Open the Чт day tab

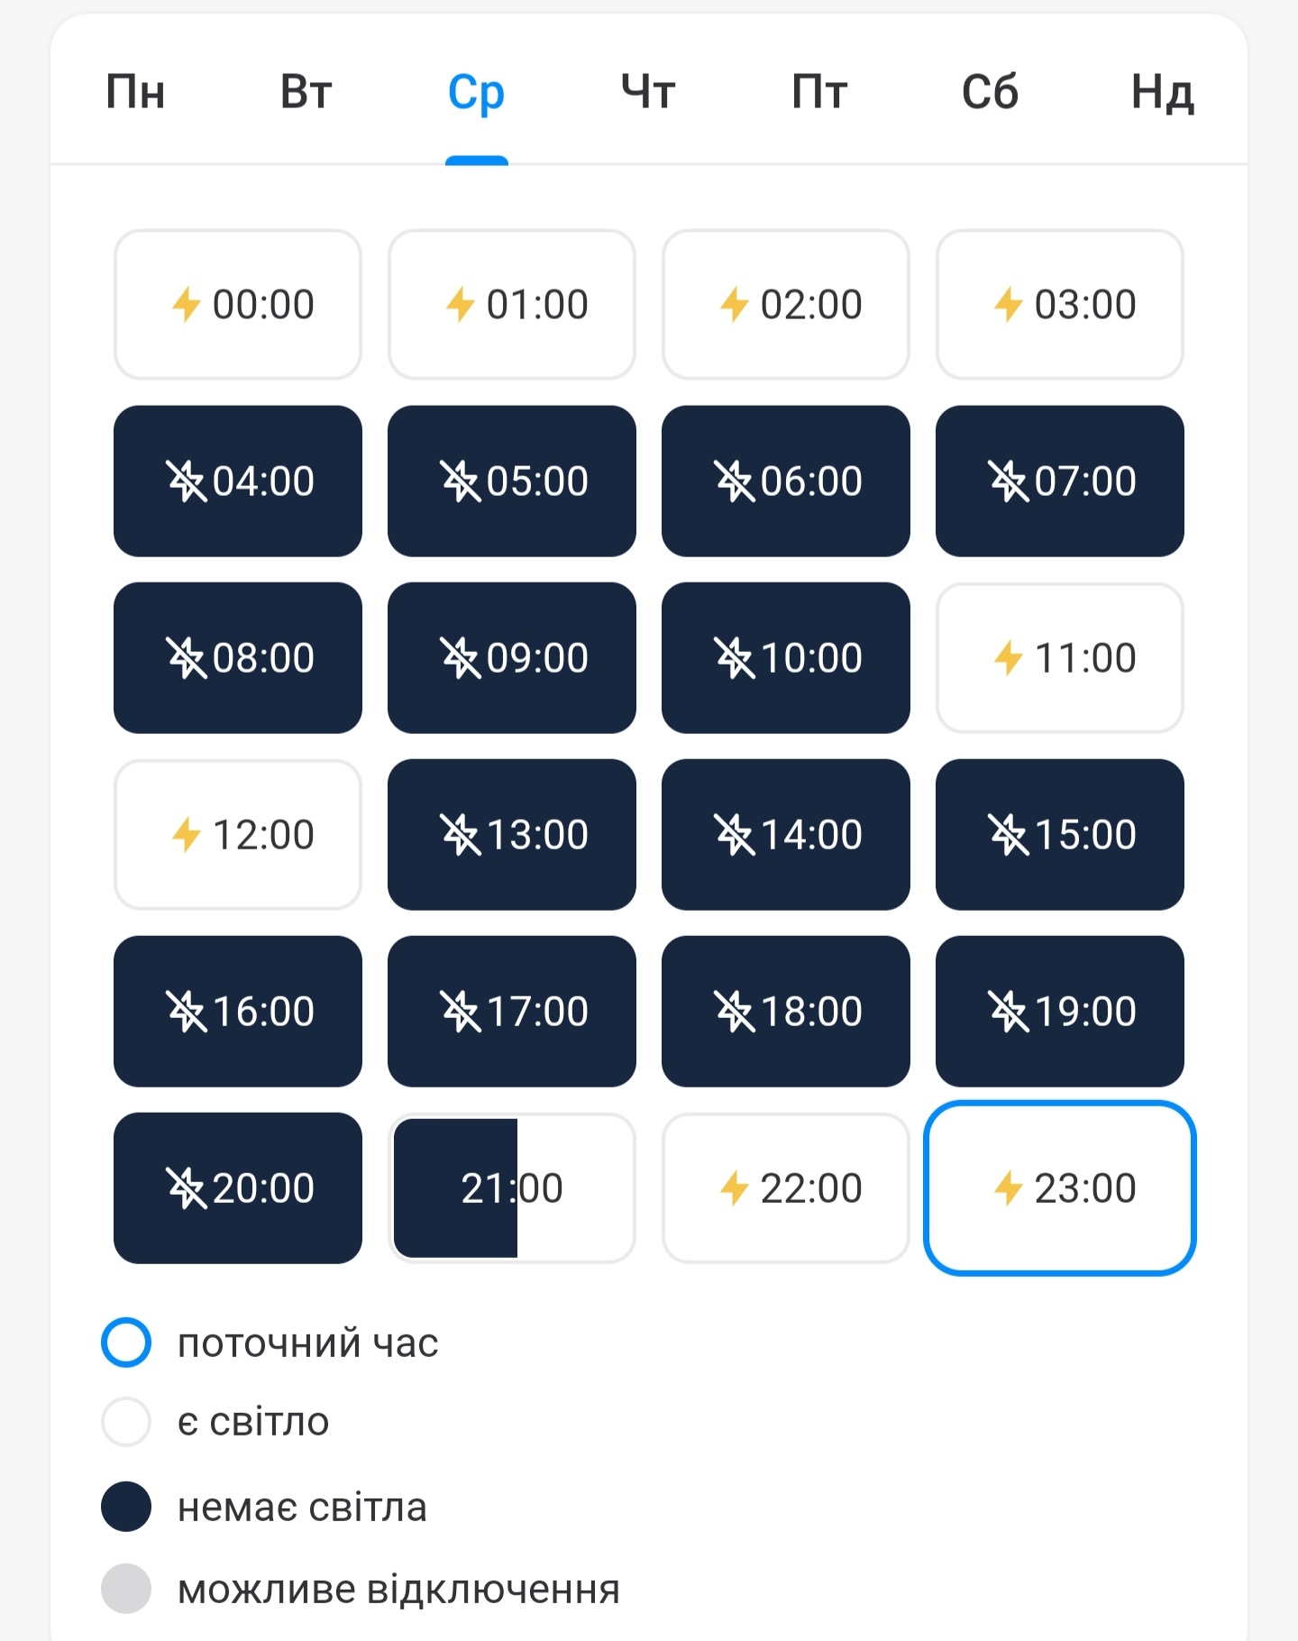[648, 92]
